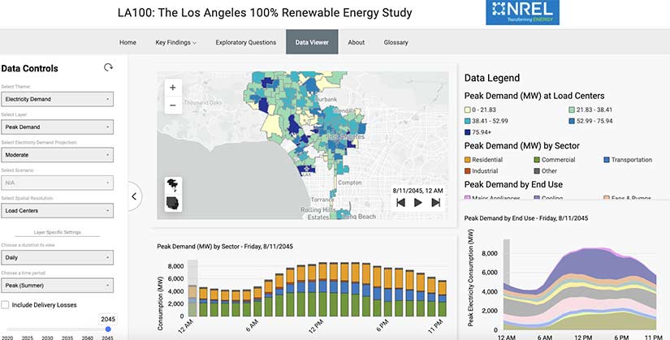This screenshot has height=340, width=670.
Task: Click the Other sector swatch
Action: [x=537, y=171]
